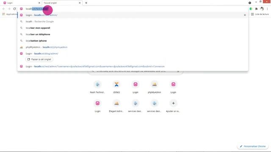Open the Extensions puzzle-piece menu

tap(256, 9)
